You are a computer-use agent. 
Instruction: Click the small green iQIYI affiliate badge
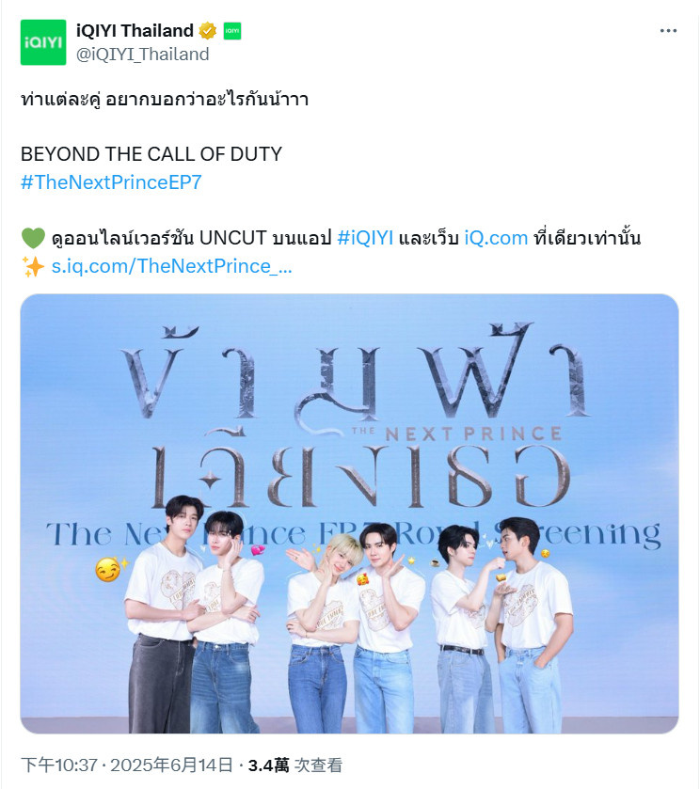tap(231, 31)
